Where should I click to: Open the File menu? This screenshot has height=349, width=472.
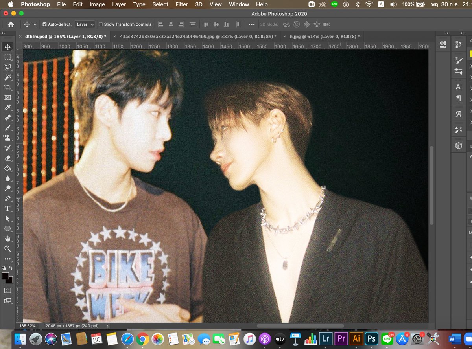click(61, 4)
